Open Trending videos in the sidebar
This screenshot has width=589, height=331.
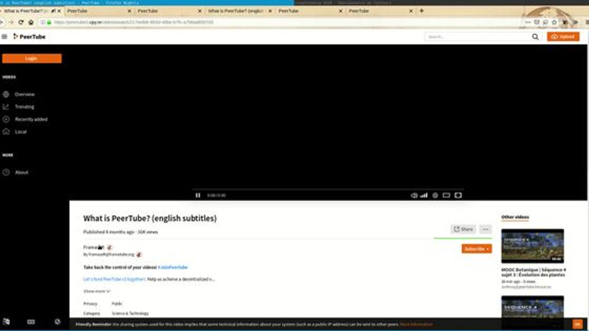point(25,107)
